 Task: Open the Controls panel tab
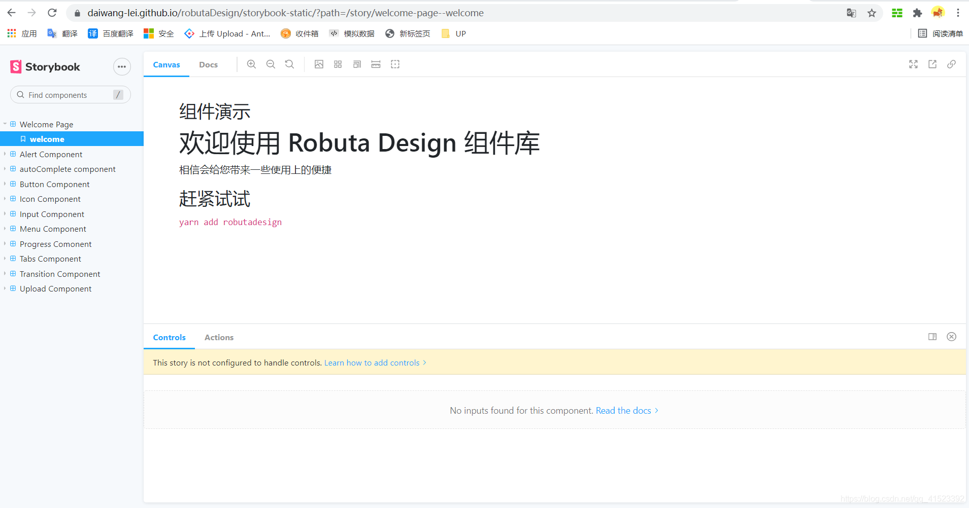click(169, 338)
